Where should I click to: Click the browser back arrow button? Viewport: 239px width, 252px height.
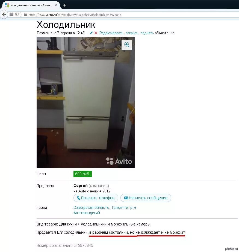click(4, 15)
